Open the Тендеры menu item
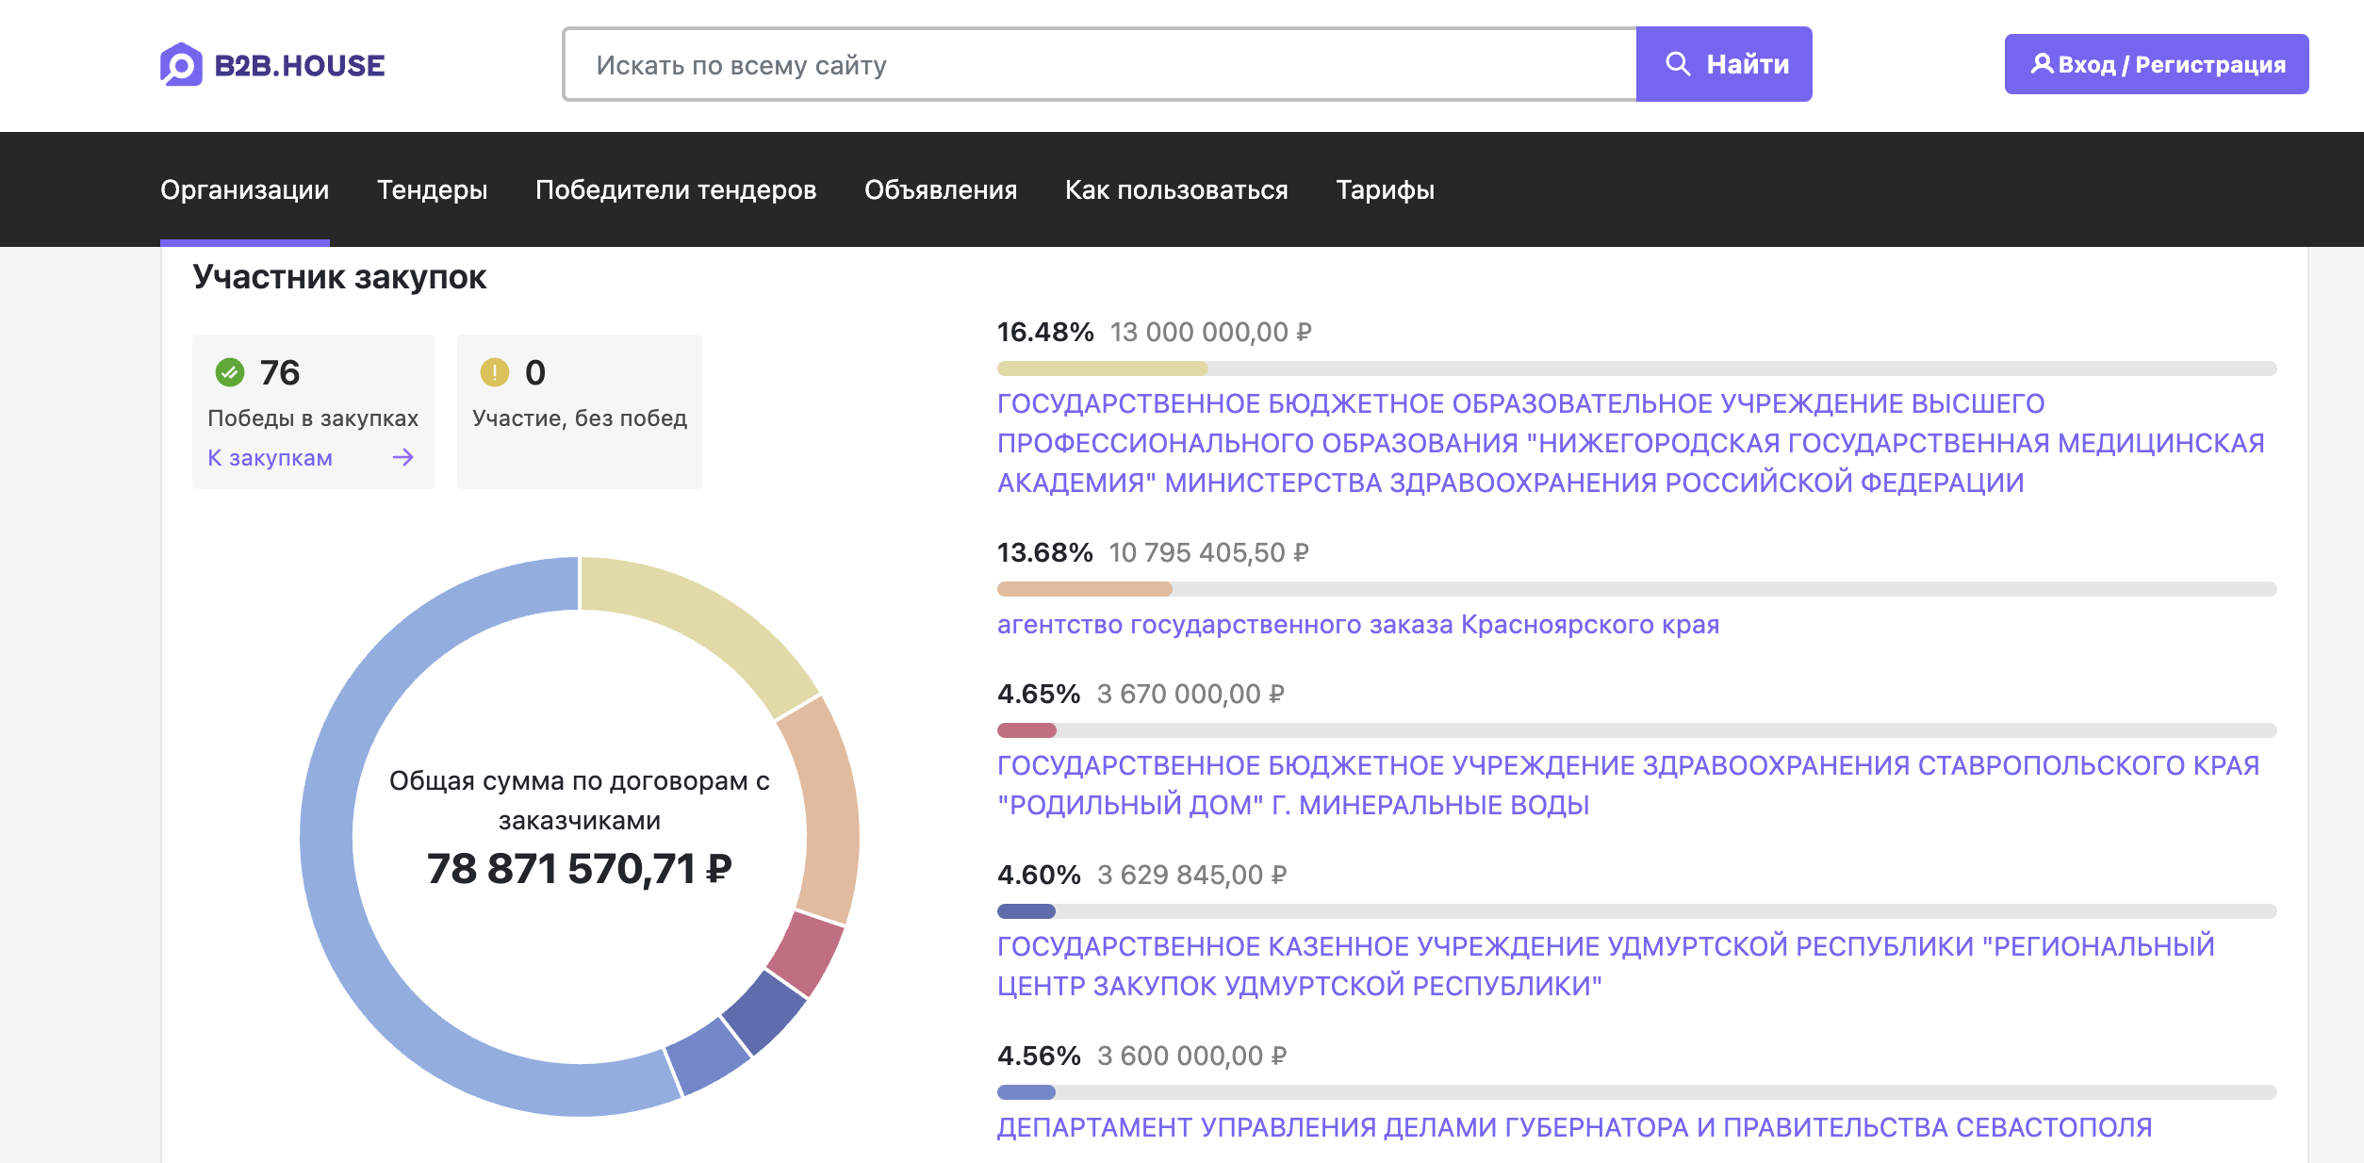 [432, 189]
